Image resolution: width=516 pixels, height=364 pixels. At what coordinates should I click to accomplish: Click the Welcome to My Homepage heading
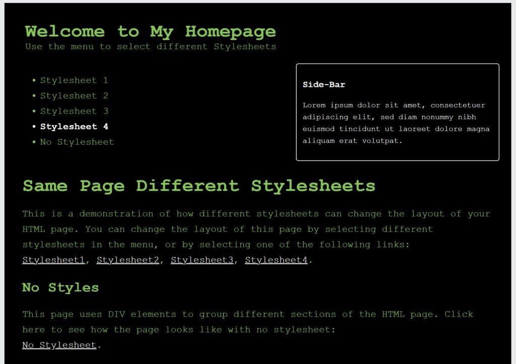150,32
